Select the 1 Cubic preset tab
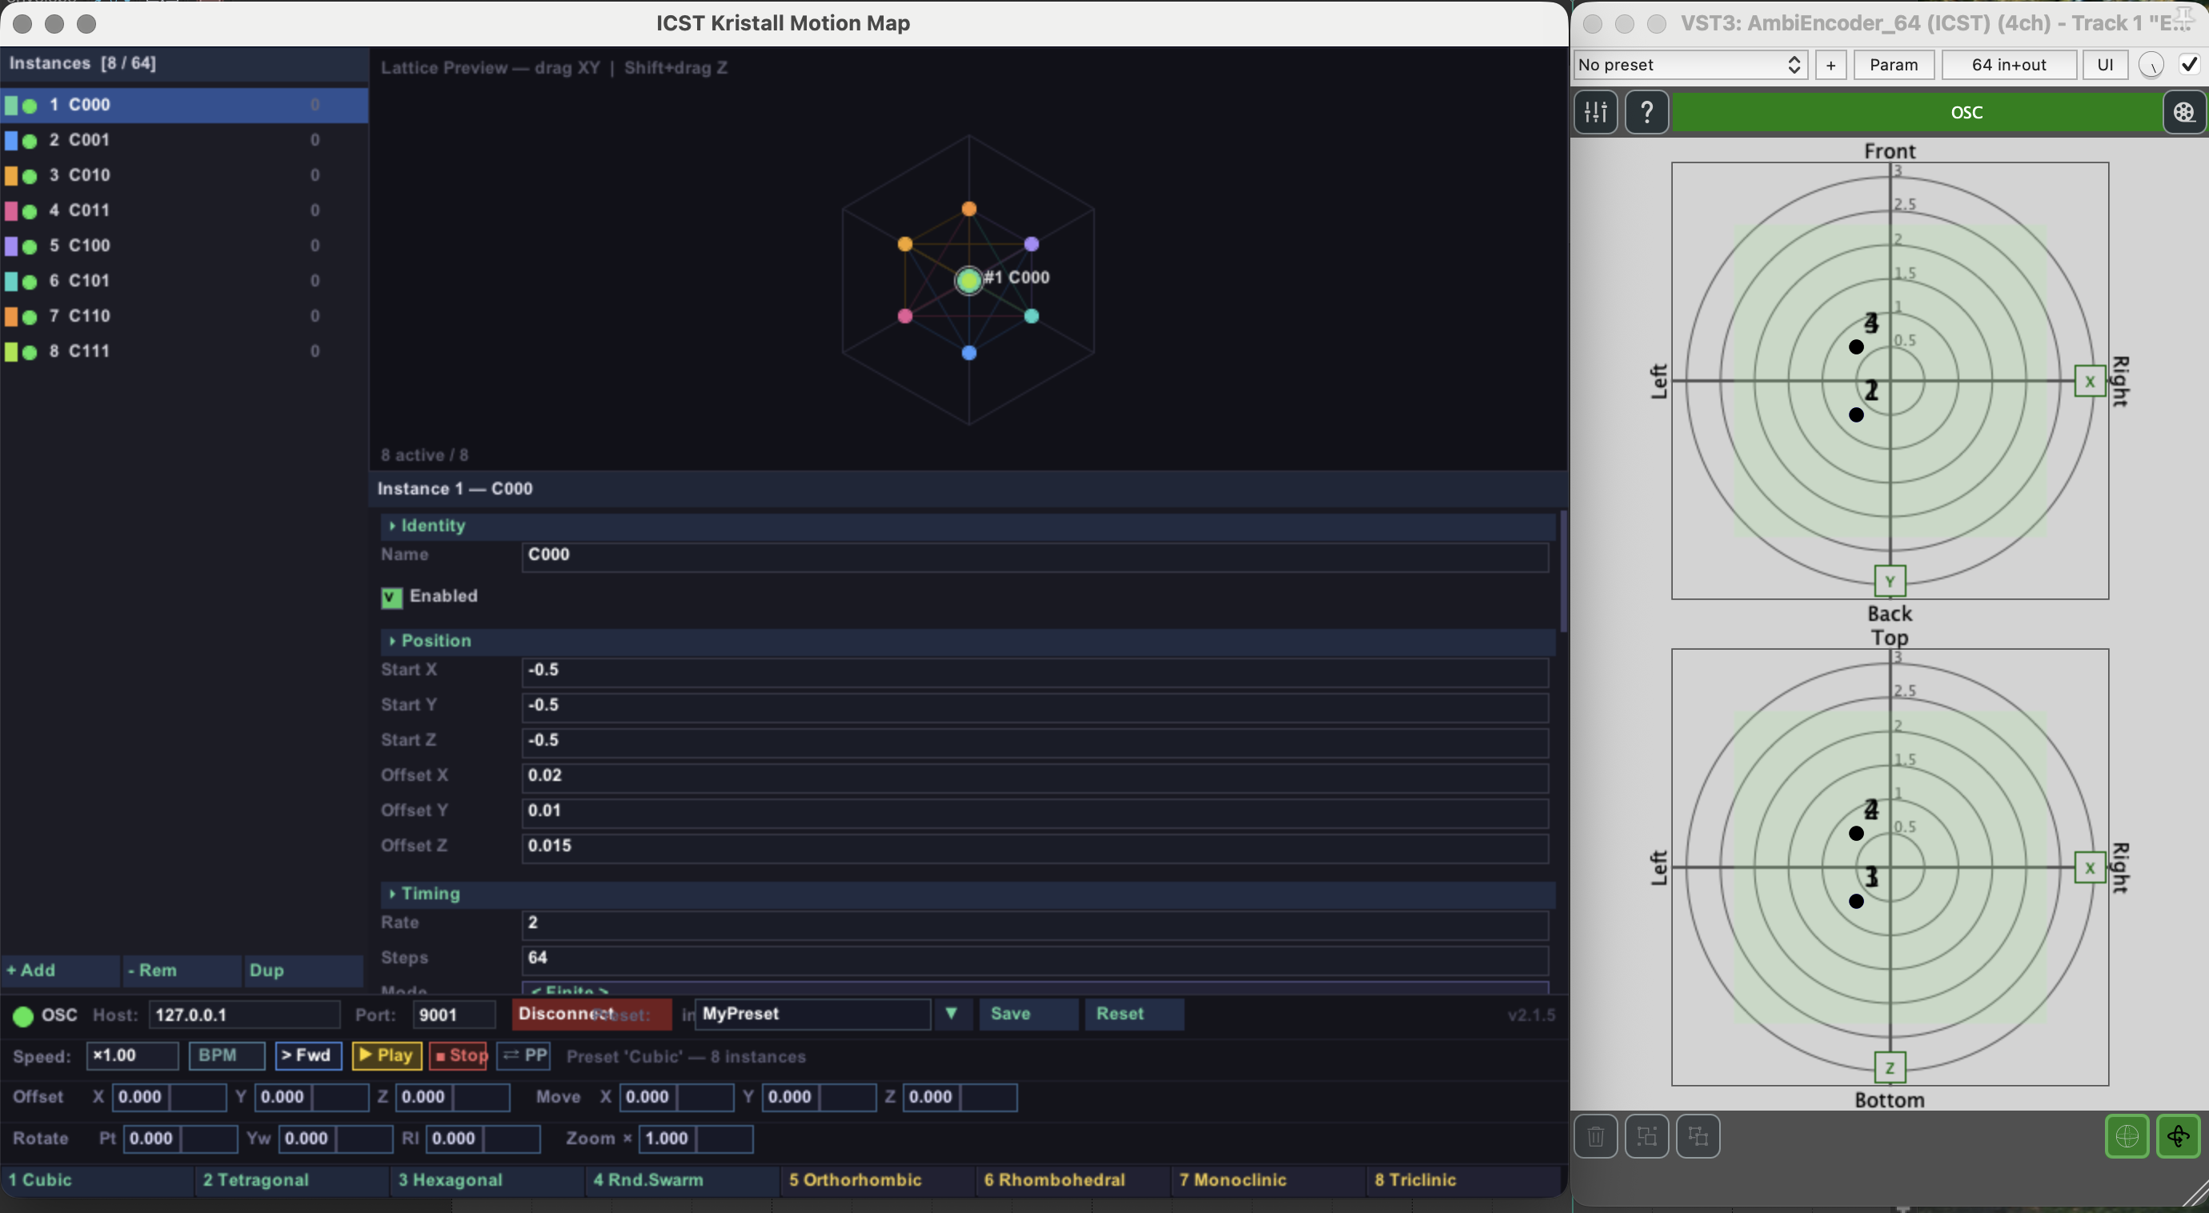2209x1213 pixels. (x=97, y=1180)
